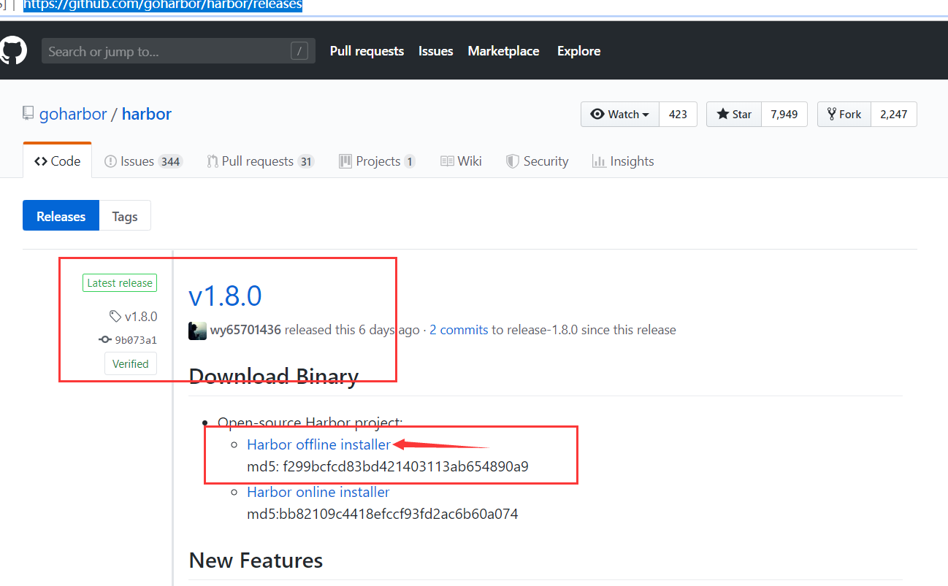Screen dimensions: 948x586
Task: Open the v1.8.0 tag link in sidebar
Action: (134, 317)
